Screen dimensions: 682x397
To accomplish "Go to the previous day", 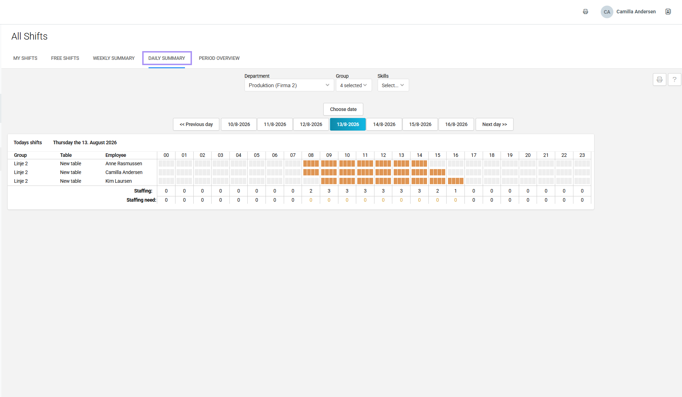I will [196, 124].
